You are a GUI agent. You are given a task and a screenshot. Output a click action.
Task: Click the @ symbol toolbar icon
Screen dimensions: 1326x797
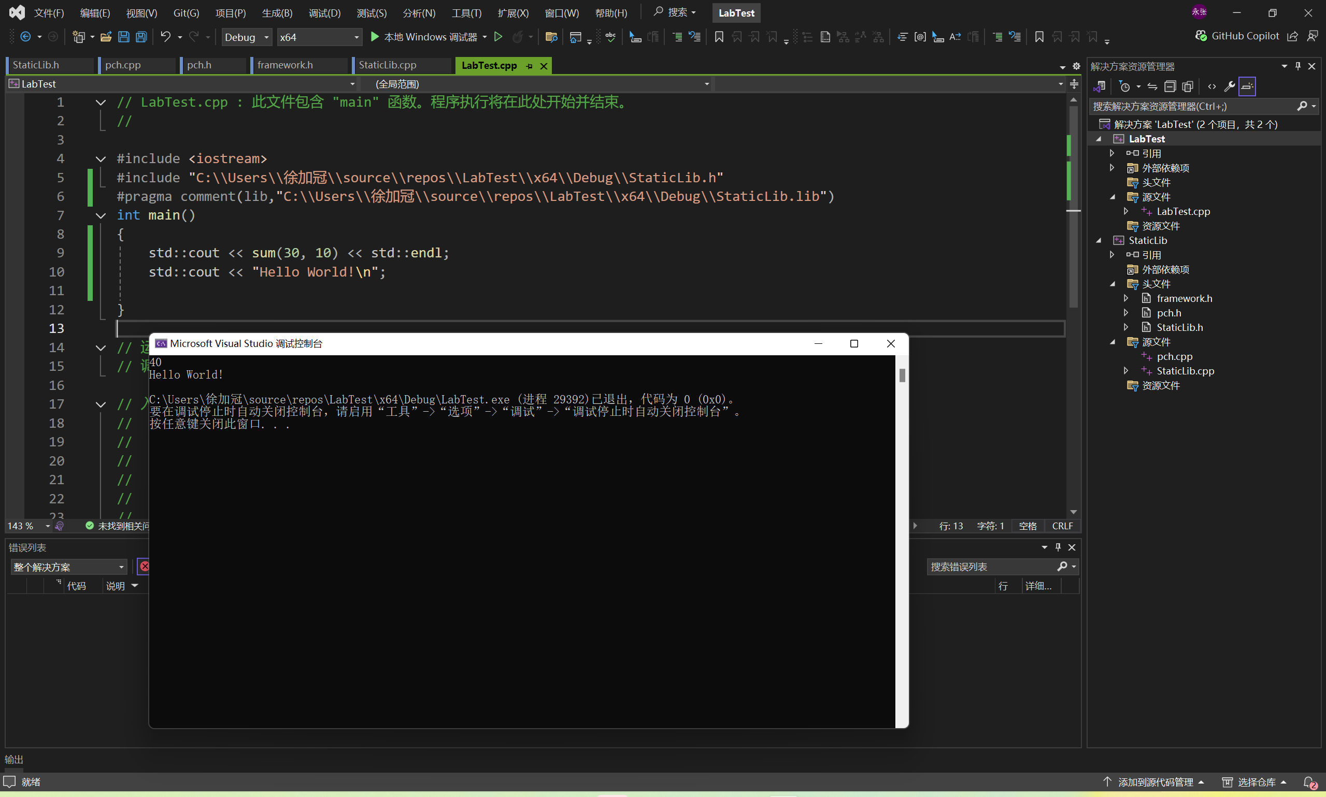920,37
